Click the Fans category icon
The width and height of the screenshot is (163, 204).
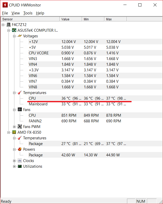[20, 110]
